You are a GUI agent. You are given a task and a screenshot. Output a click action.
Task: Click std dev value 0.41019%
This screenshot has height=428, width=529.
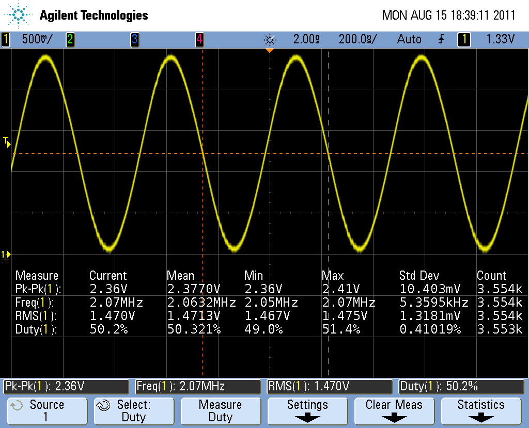coord(430,329)
